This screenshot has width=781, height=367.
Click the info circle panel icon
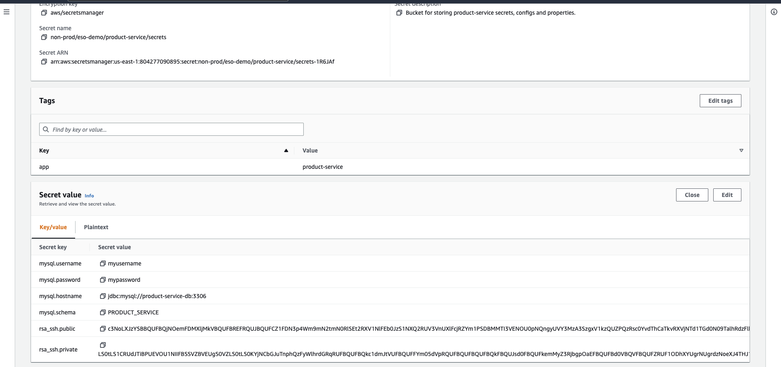tap(774, 12)
